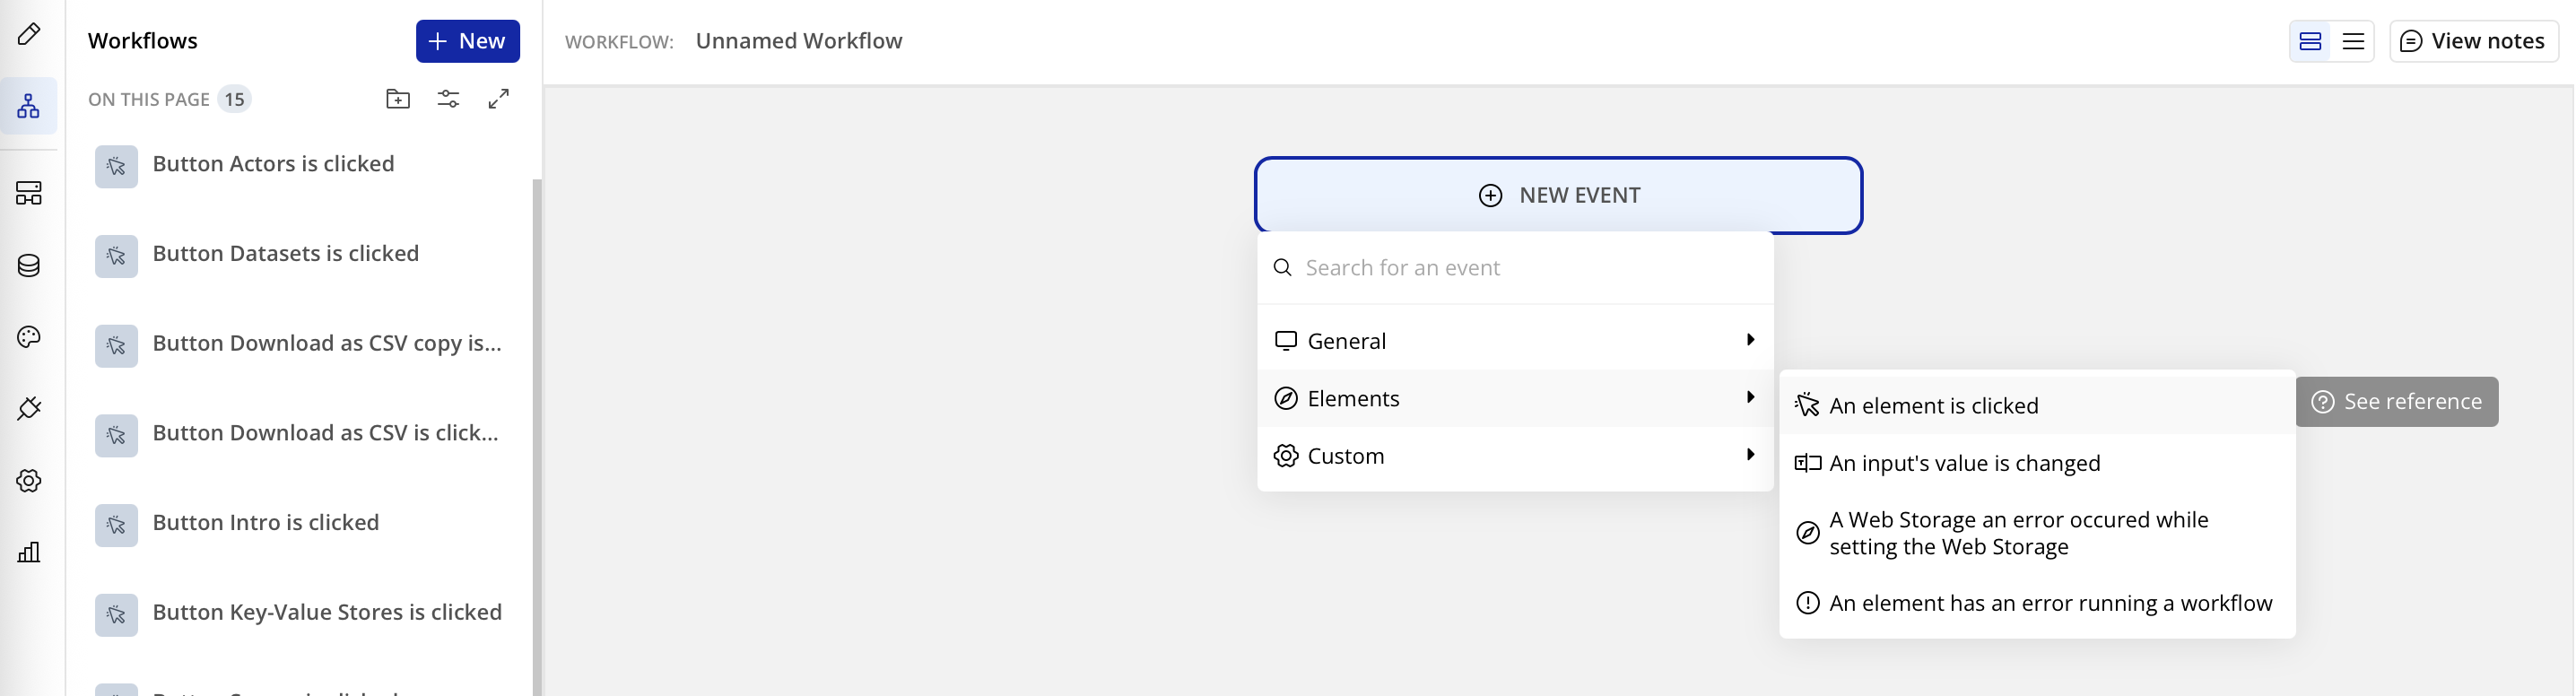Open the Styles palette icon

click(29, 337)
